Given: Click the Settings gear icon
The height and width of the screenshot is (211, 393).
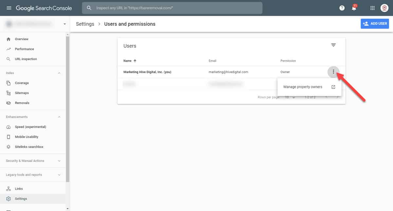Looking at the screenshot, I should tap(9, 199).
